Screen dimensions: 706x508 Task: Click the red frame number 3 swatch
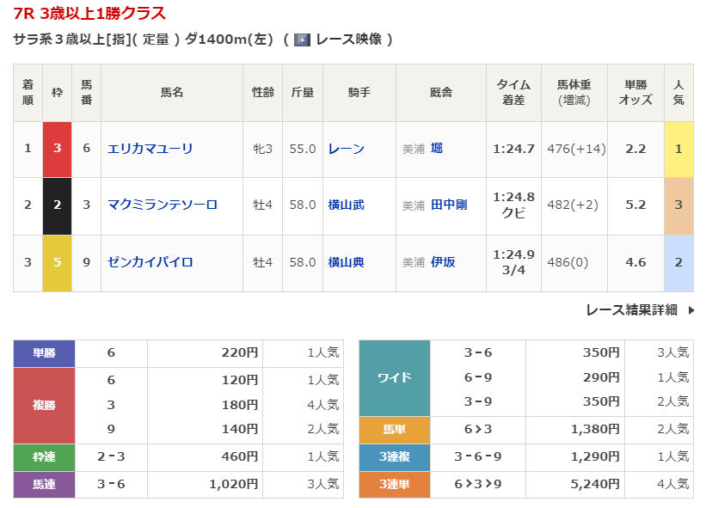click(58, 149)
